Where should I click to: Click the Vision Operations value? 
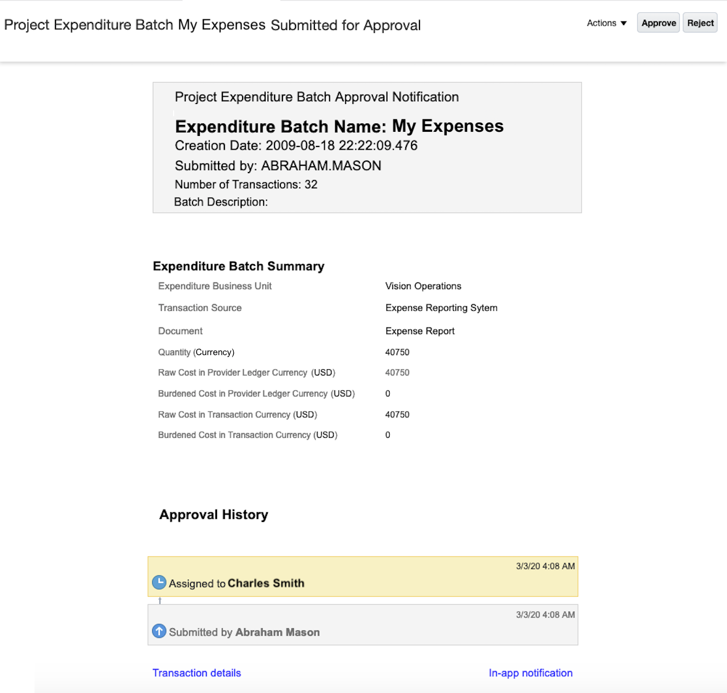tap(423, 286)
